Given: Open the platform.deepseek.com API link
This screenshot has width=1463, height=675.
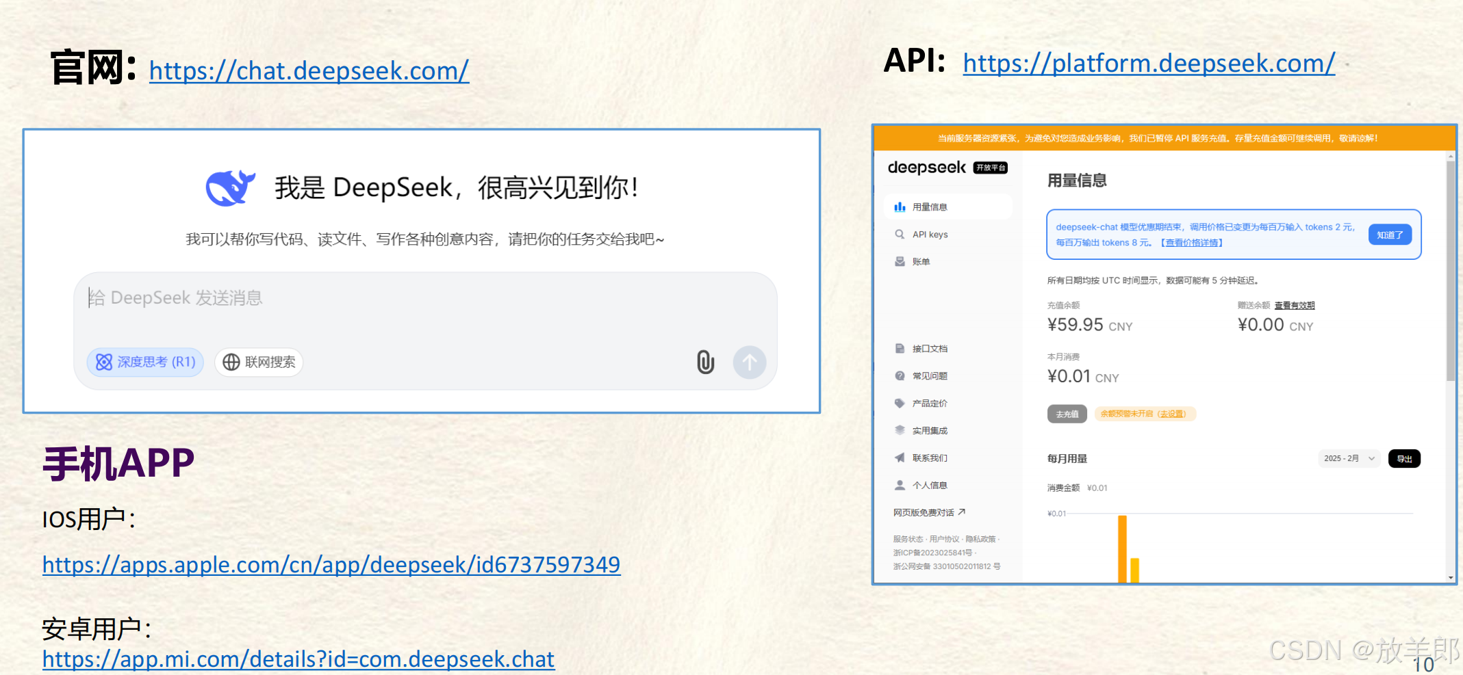Looking at the screenshot, I should pyautogui.click(x=1149, y=64).
